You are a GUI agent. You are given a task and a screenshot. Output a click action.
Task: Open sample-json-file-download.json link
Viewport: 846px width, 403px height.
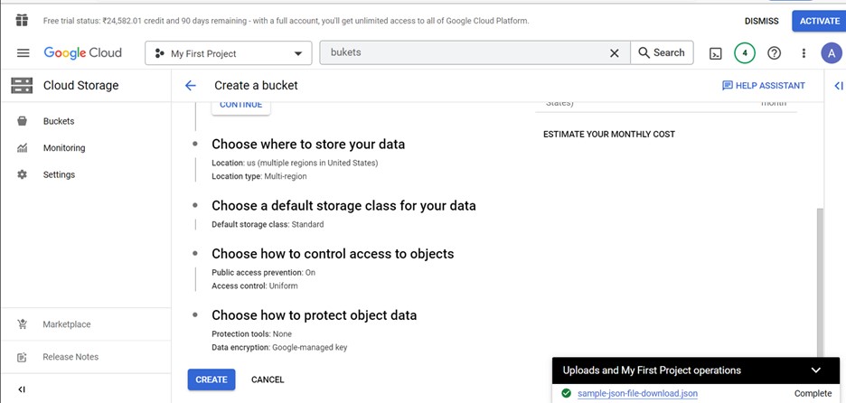(637, 394)
